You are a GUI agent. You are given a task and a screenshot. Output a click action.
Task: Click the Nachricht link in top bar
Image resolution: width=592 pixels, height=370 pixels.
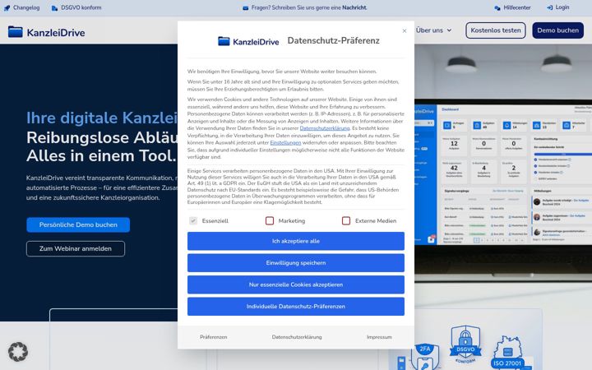tap(354, 7)
